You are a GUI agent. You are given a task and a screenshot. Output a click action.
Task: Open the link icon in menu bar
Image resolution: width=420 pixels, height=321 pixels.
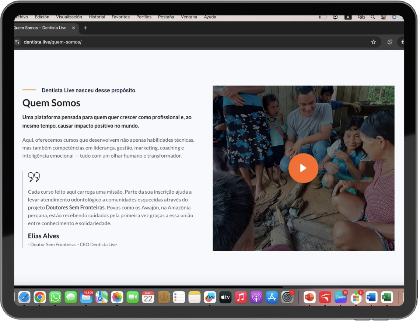361,17
